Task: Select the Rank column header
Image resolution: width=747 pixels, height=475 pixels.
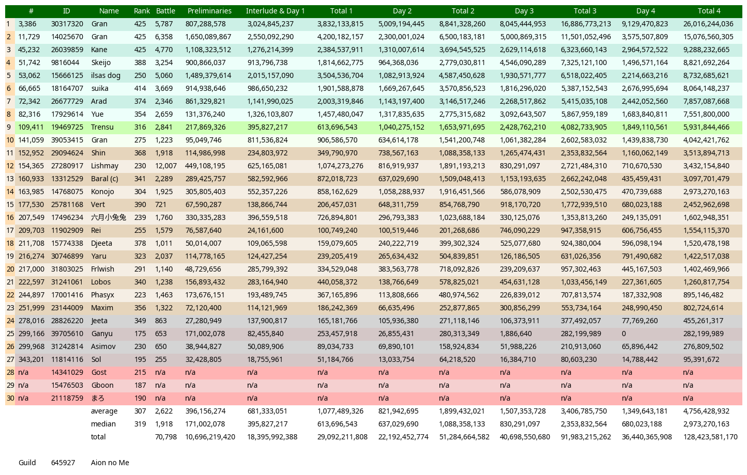Action: pyautogui.click(x=142, y=11)
